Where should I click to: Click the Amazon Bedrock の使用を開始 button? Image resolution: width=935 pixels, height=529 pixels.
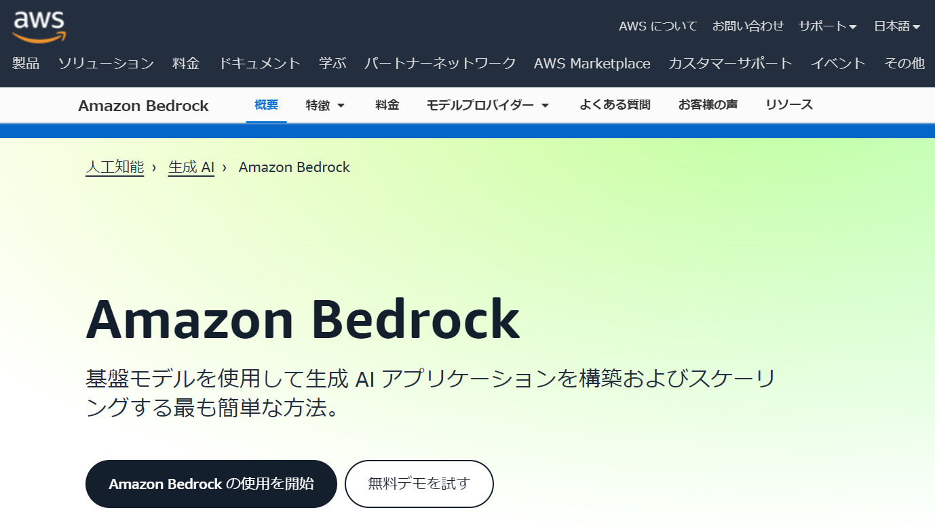pos(210,484)
